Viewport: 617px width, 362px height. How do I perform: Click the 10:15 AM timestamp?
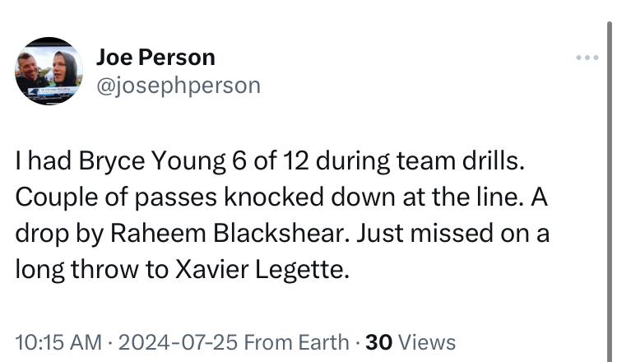pos(58,341)
